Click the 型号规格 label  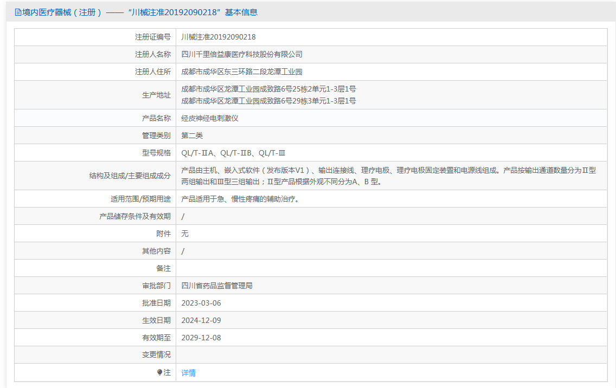pyautogui.click(x=156, y=153)
